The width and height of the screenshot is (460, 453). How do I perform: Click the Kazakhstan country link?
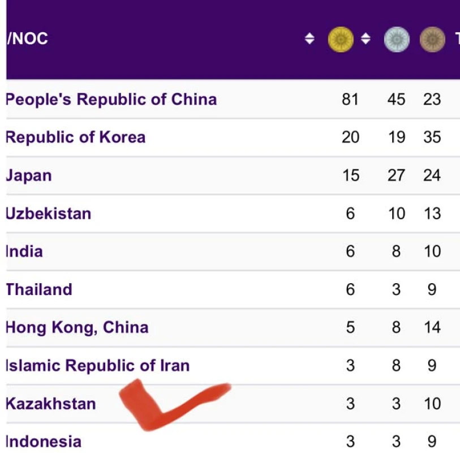51,404
